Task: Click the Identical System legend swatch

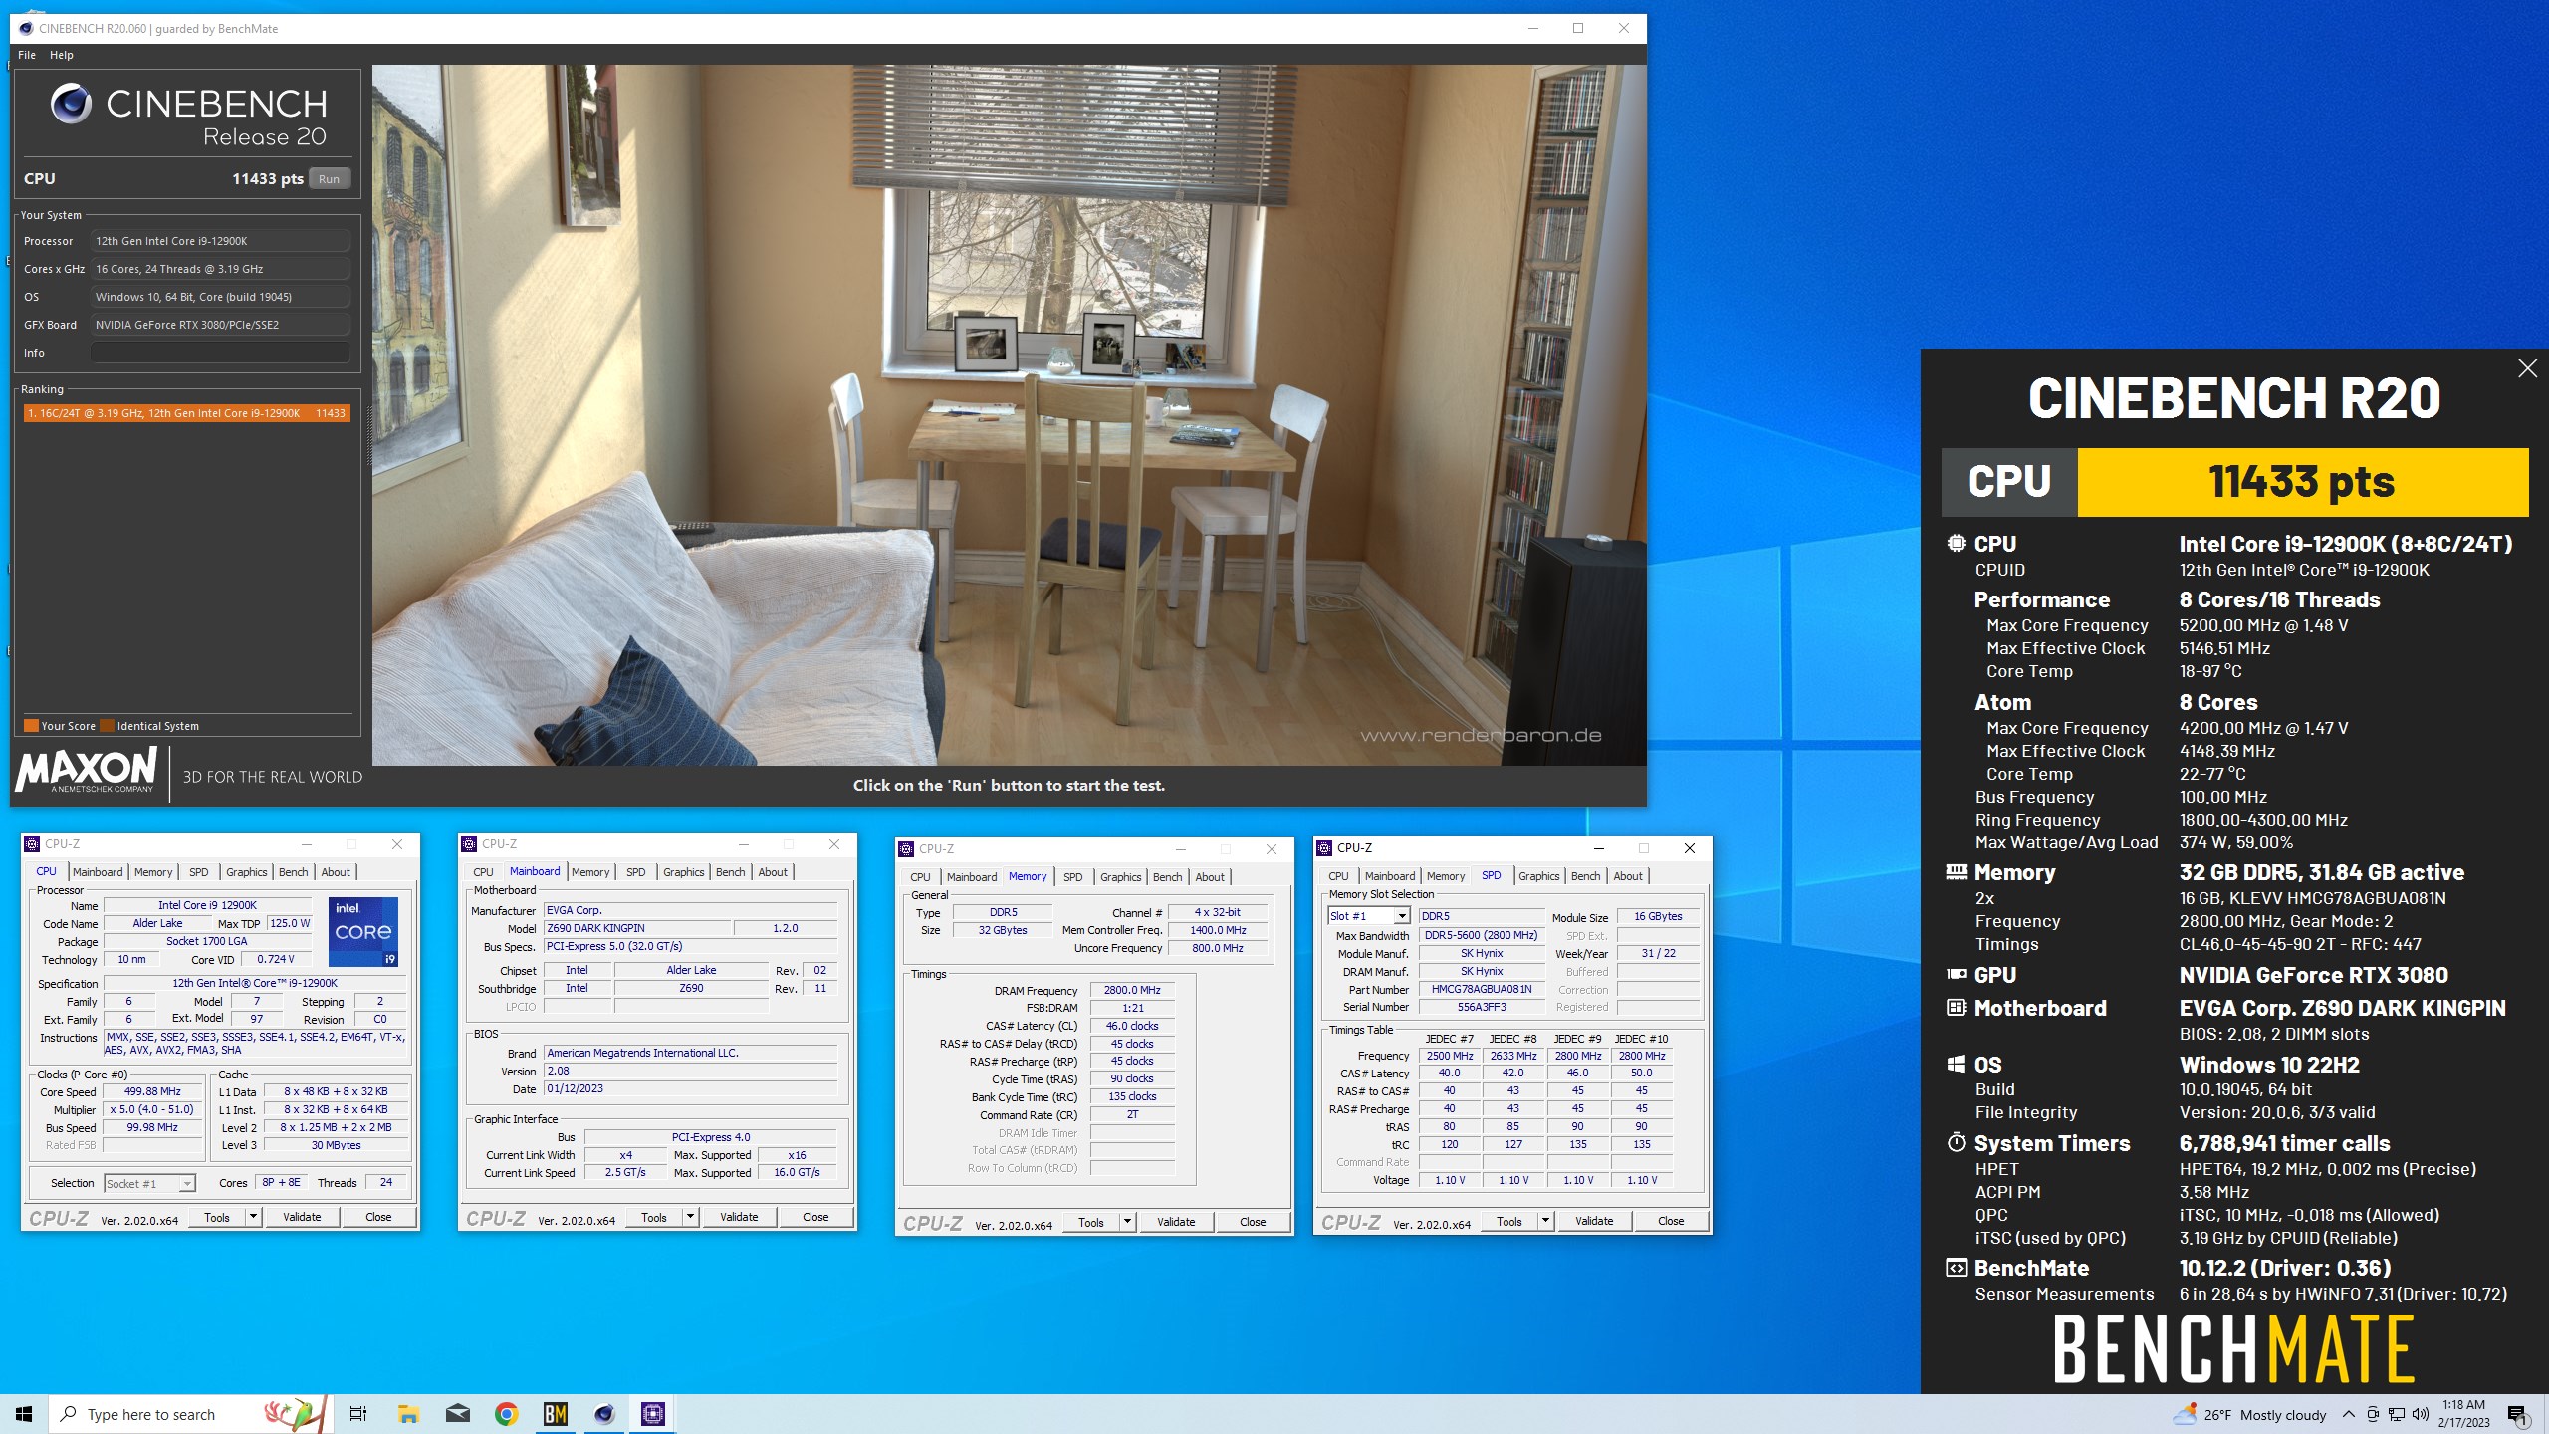Action: (108, 726)
